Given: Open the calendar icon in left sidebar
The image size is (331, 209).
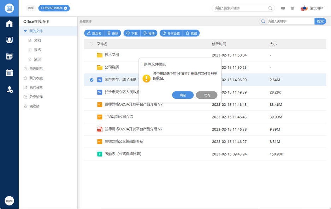Looking at the screenshot, I should 9,73.
